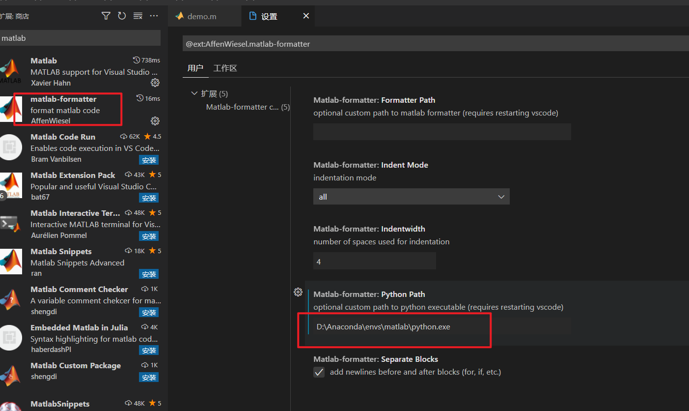Click the Separate Blocks setting title
Screen dimensions: 689x411
coord(376,359)
